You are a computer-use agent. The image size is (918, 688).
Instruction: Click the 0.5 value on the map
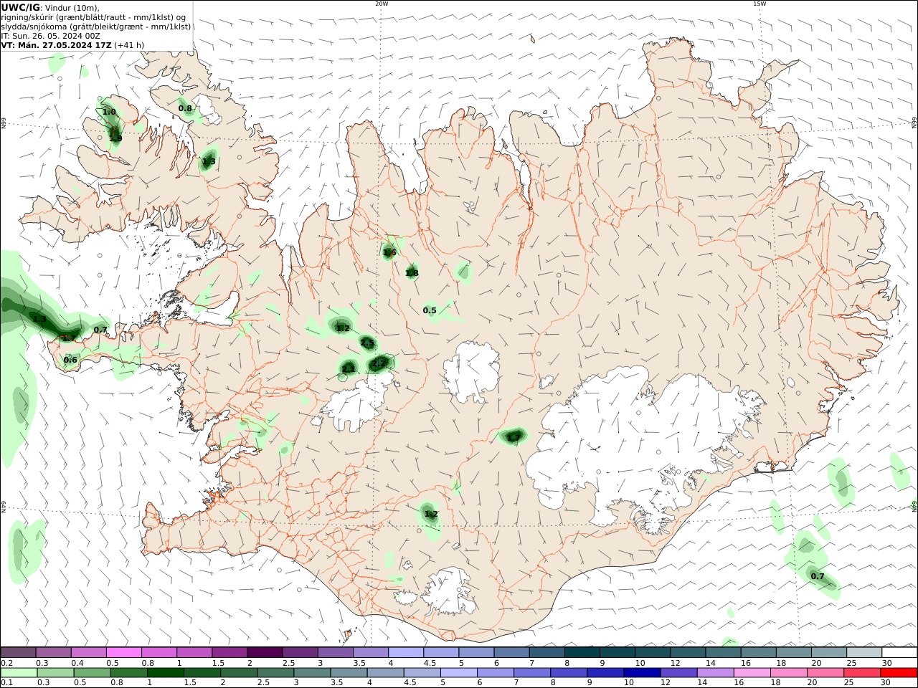coord(430,310)
